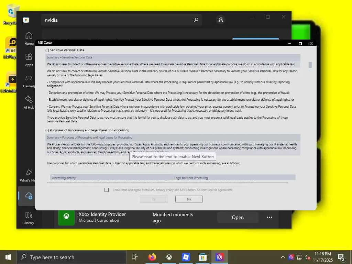Open Home in Microsoft Store sidebar

click(x=29, y=38)
